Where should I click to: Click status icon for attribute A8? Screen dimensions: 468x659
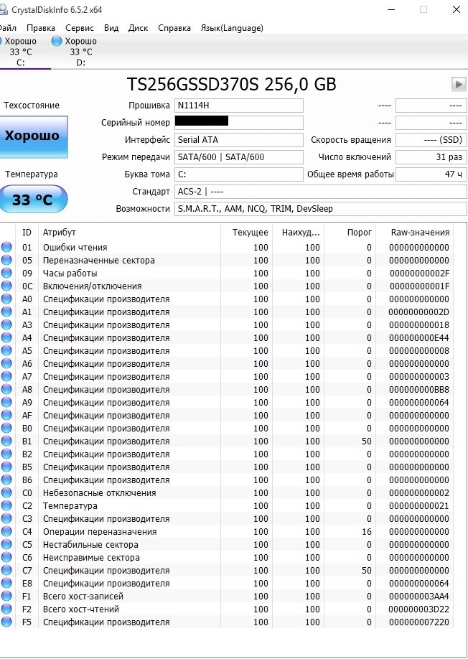[6, 390]
